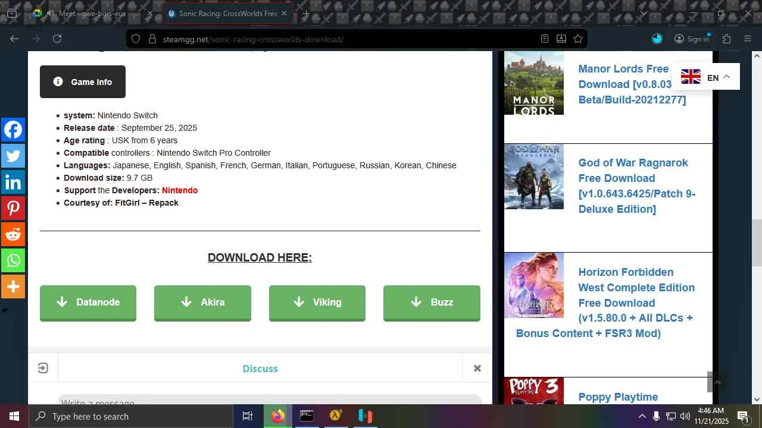
Task: Select 'Download size: 9.7 GB' text
Action: (x=108, y=178)
